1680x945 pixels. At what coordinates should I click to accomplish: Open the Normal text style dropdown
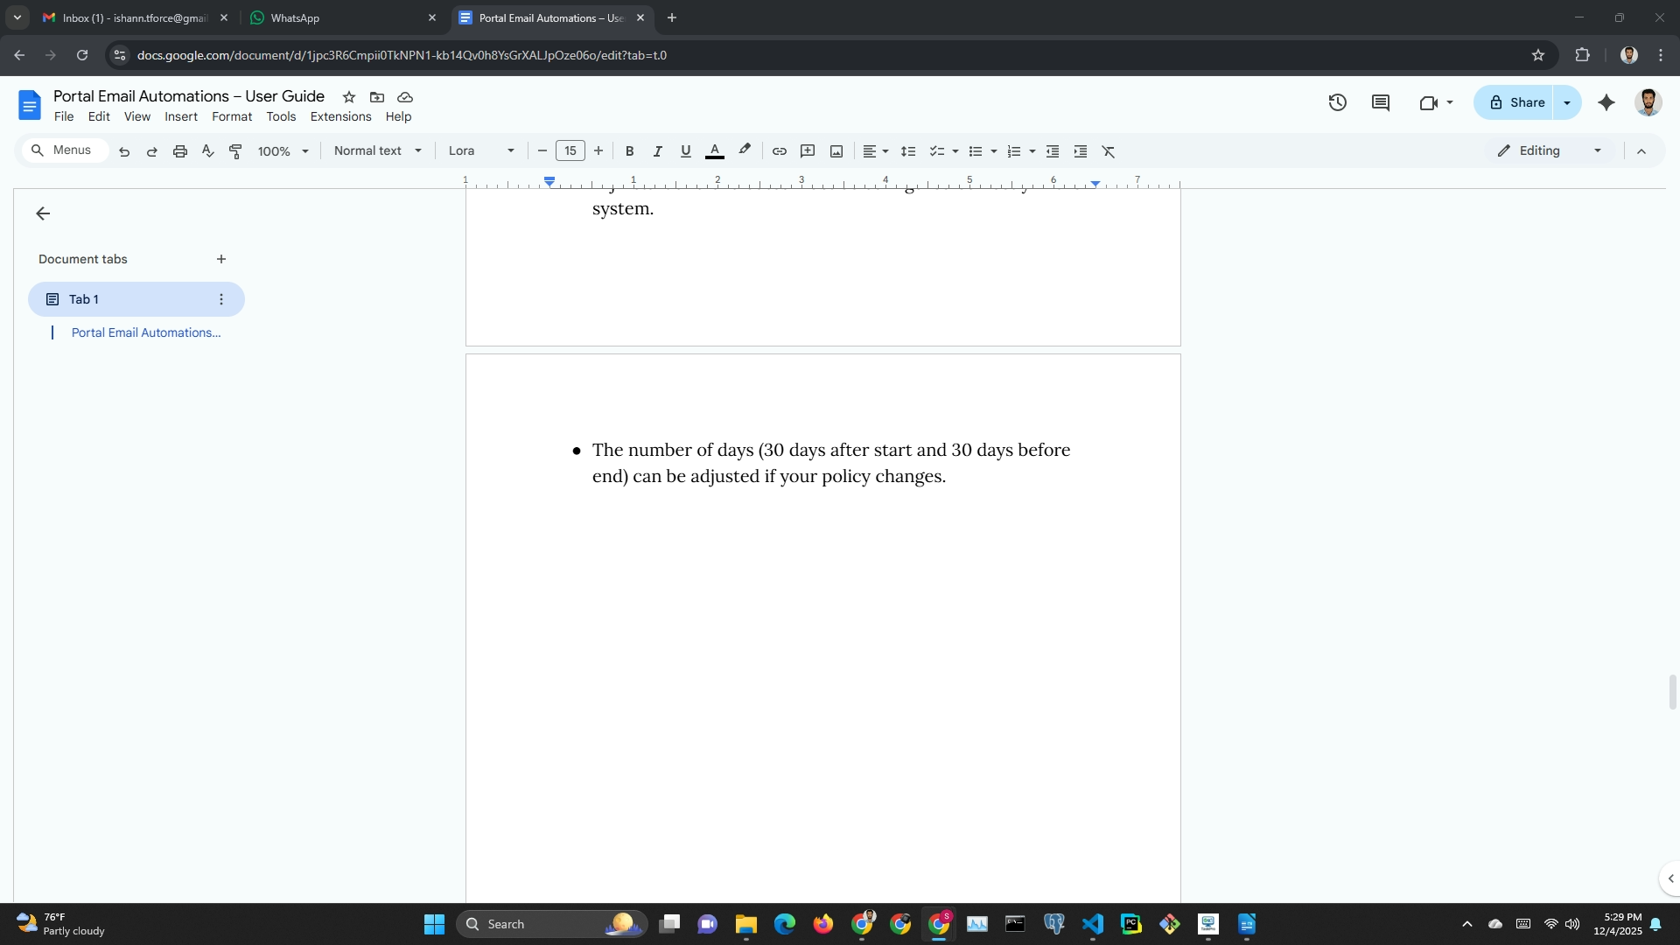(377, 150)
